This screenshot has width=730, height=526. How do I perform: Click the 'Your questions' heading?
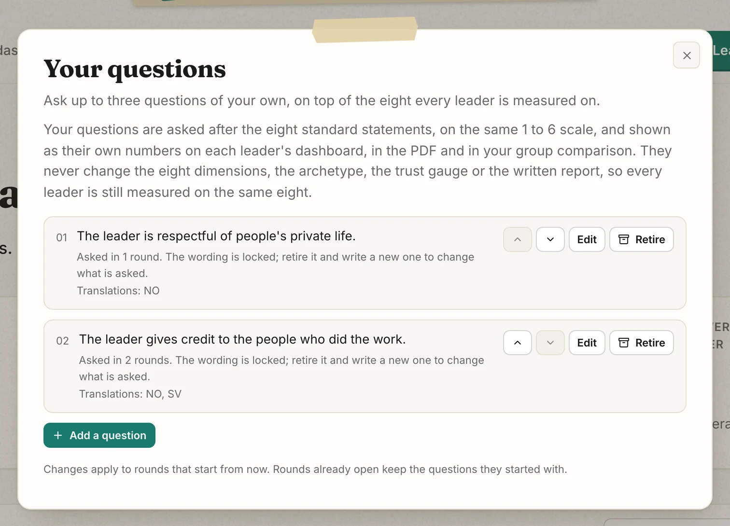point(134,69)
